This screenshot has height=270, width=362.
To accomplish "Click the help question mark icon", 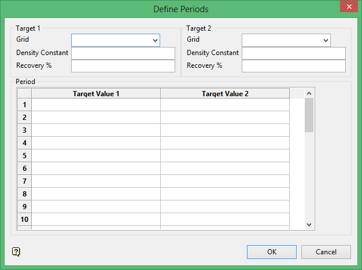I will click(x=16, y=251).
